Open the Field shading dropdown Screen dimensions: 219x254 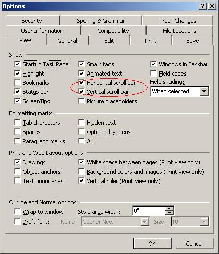click(x=204, y=91)
